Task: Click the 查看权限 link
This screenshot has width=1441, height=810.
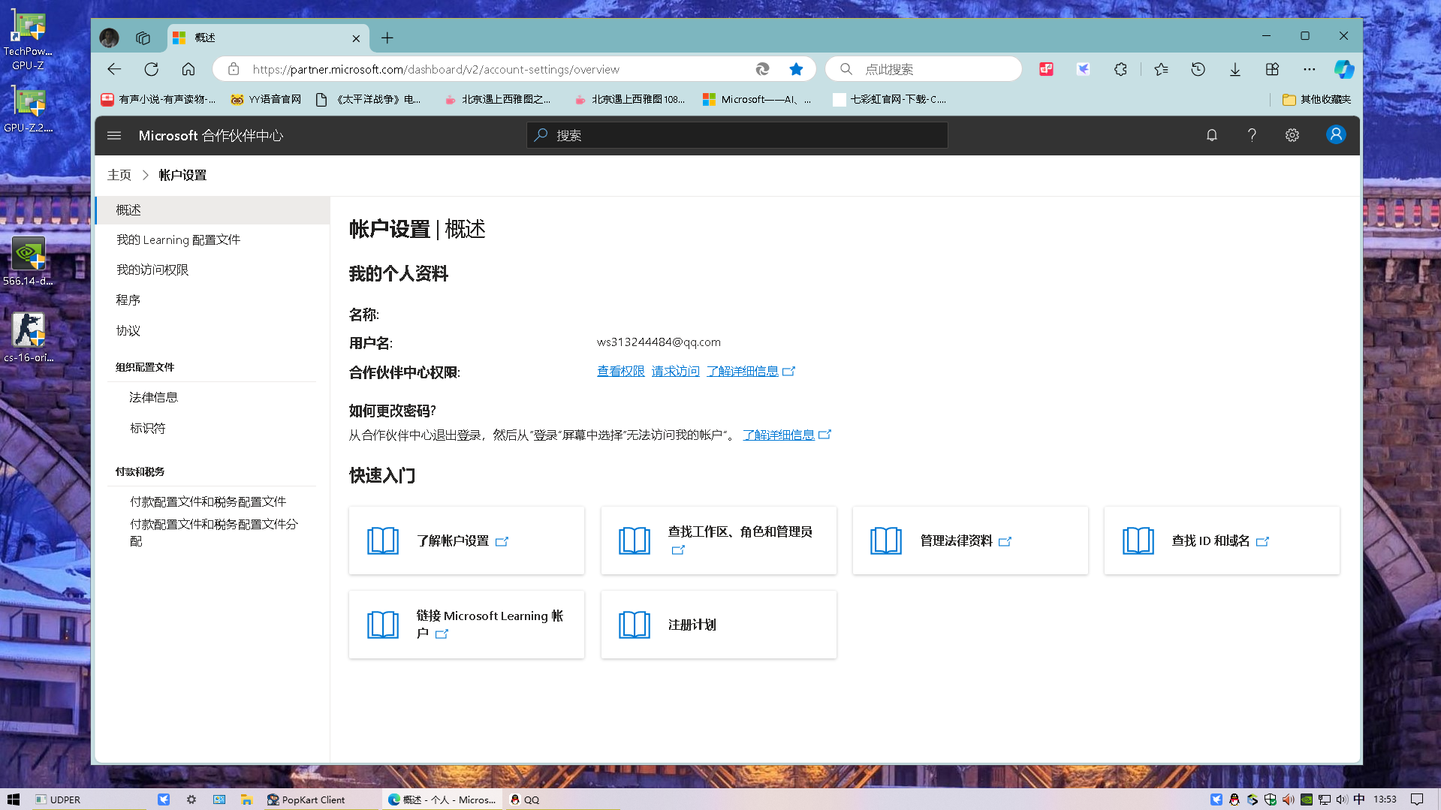Action: click(620, 372)
